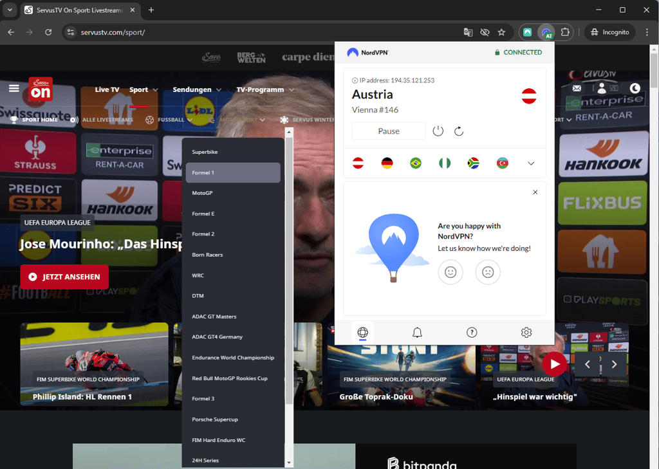Click the JETZT ANSEHEN button

click(x=64, y=277)
